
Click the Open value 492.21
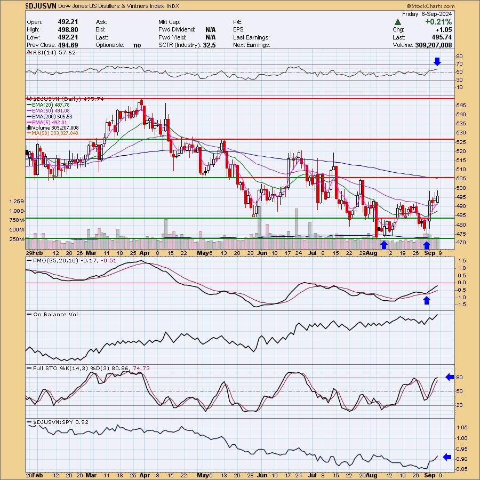point(68,22)
